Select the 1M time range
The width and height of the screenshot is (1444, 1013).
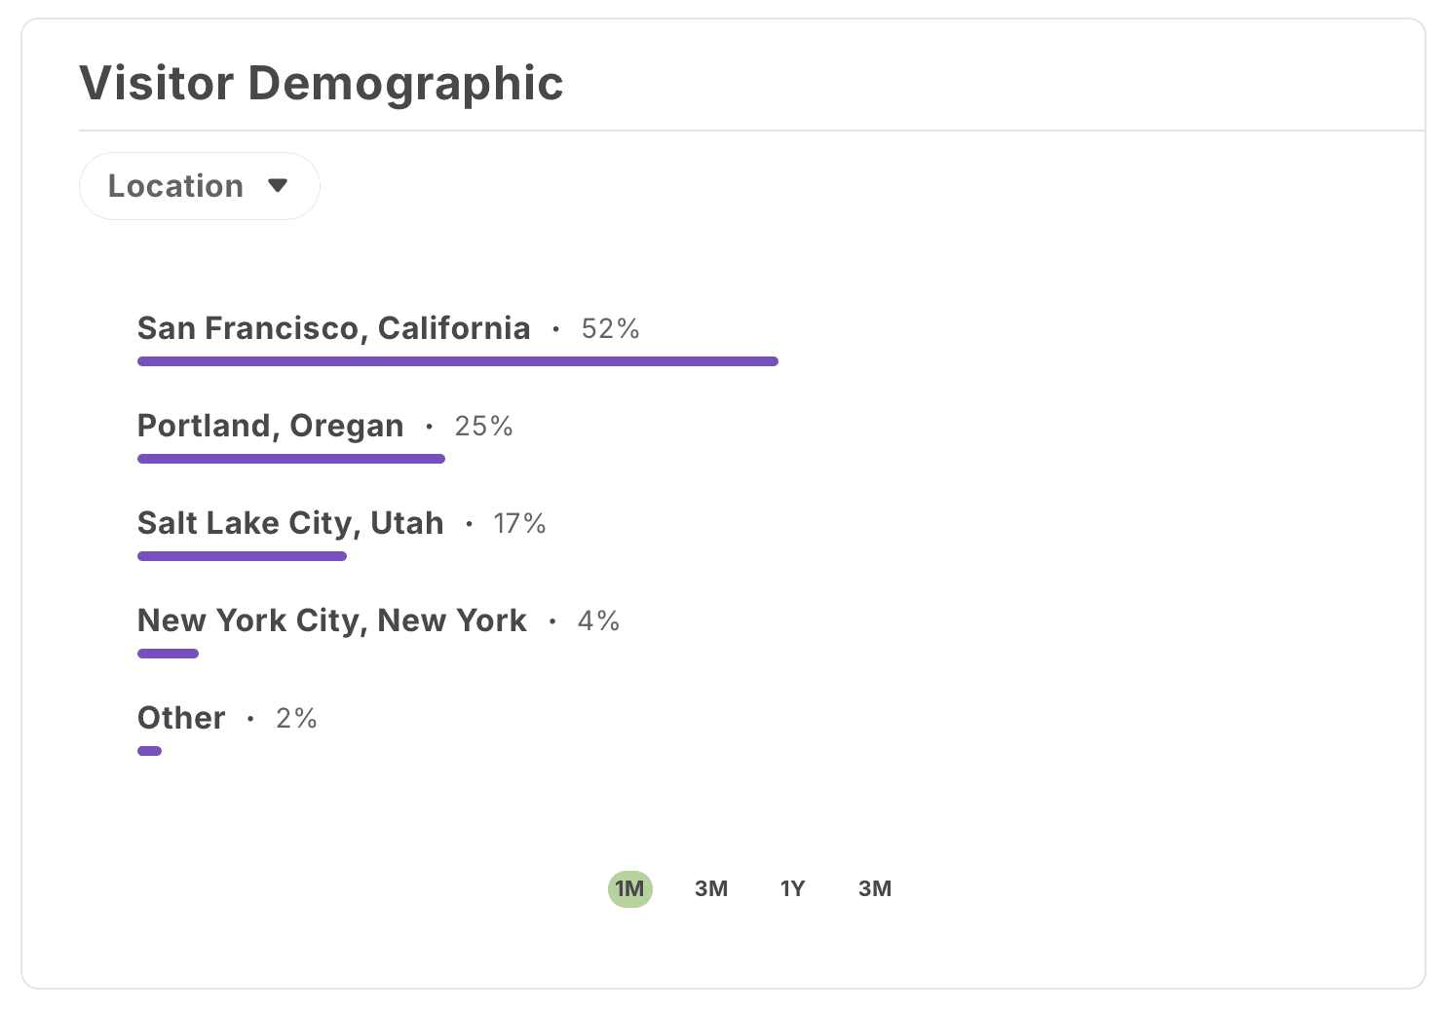tap(629, 888)
